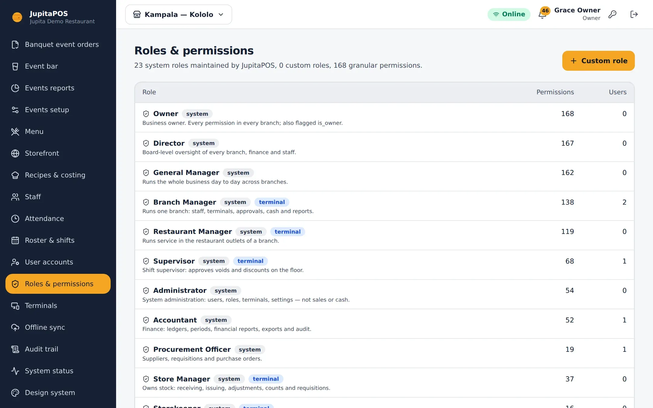This screenshot has height=408, width=653.
Task: Open the Supervisor role
Action: (x=384, y=265)
